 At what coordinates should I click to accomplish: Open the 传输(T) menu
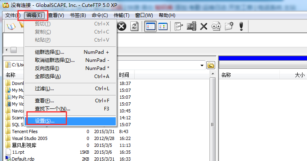121,15
